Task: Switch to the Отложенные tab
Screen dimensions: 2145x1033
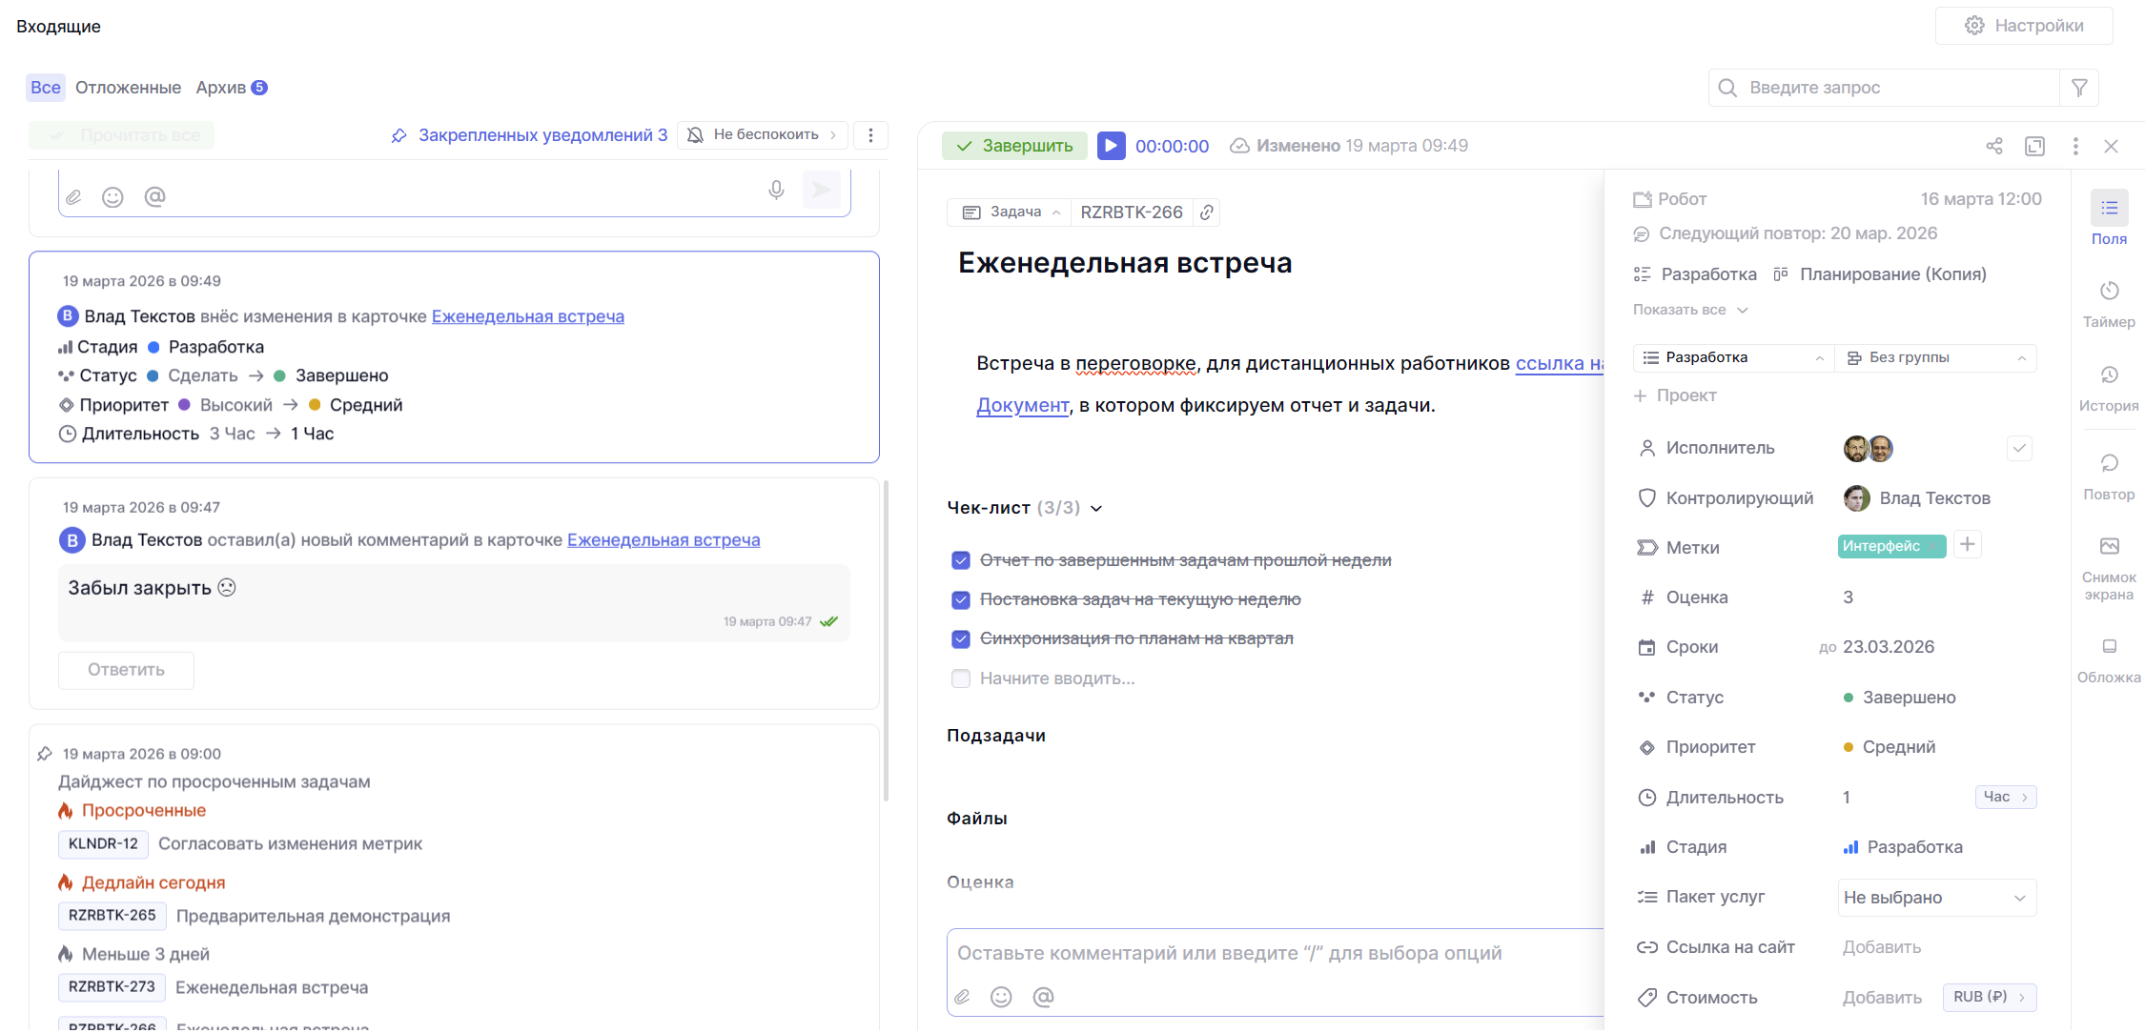Action: click(128, 88)
